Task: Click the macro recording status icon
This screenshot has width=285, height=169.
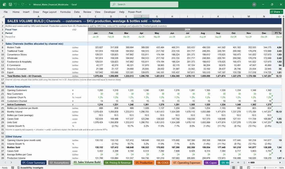Action: click(13, 168)
